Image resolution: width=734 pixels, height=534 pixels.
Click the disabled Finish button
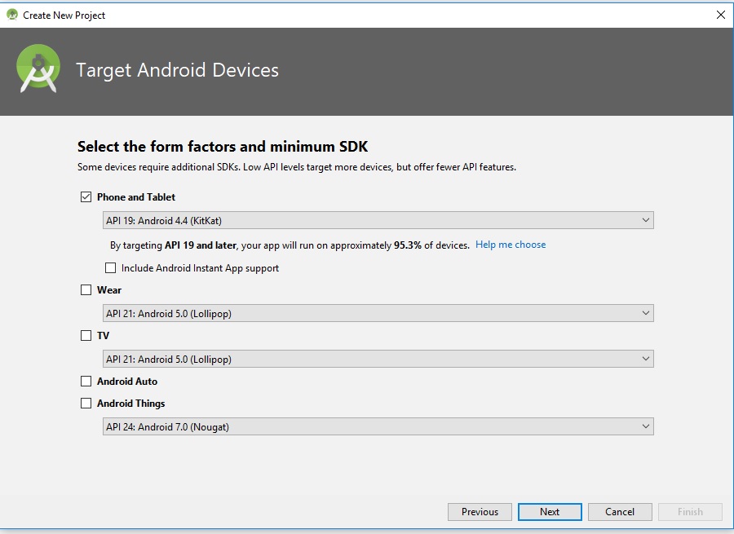(690, 511)
